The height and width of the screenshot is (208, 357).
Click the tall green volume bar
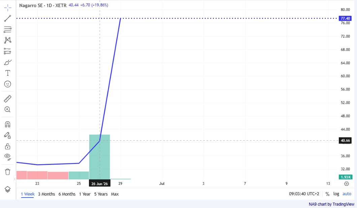99,157
